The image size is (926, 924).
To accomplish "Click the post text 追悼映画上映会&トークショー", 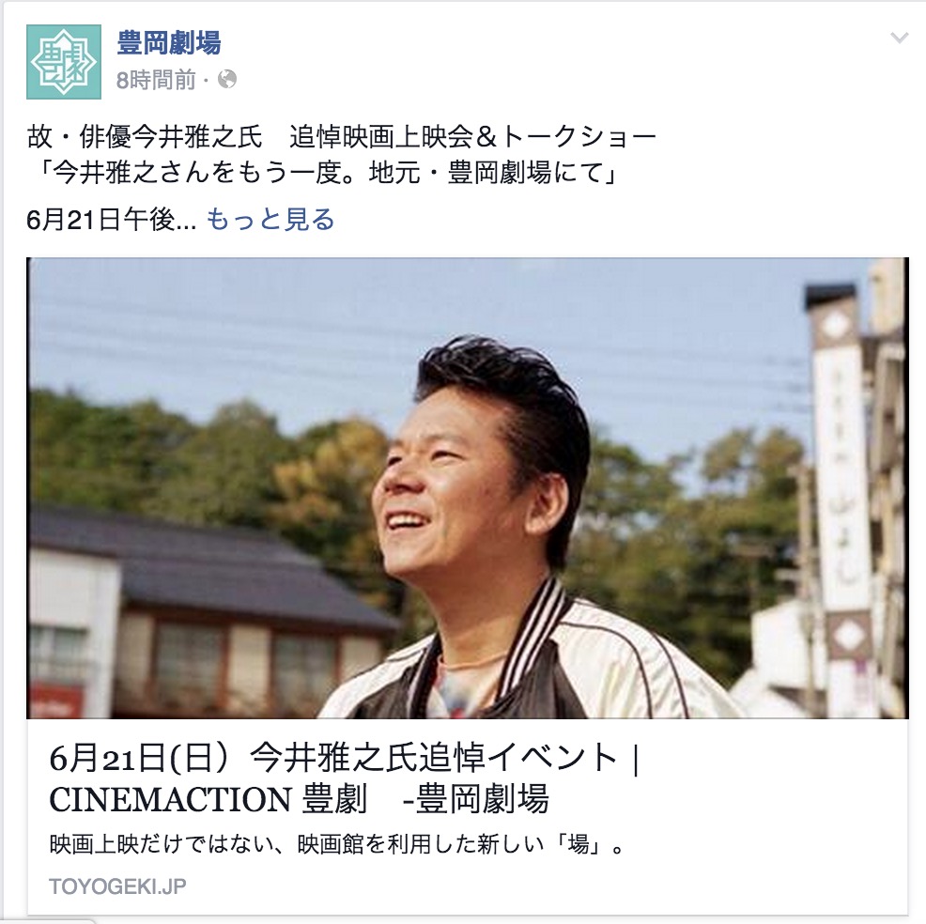I will (x=473, y=137).
